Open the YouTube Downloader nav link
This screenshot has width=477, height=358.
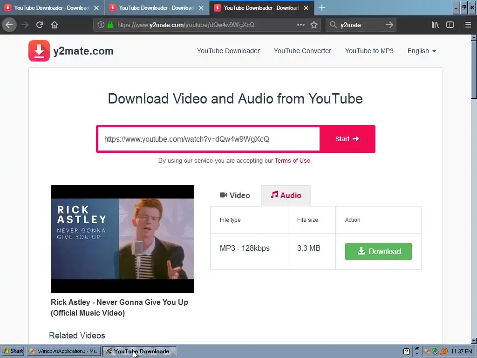[x=228, y=51]
